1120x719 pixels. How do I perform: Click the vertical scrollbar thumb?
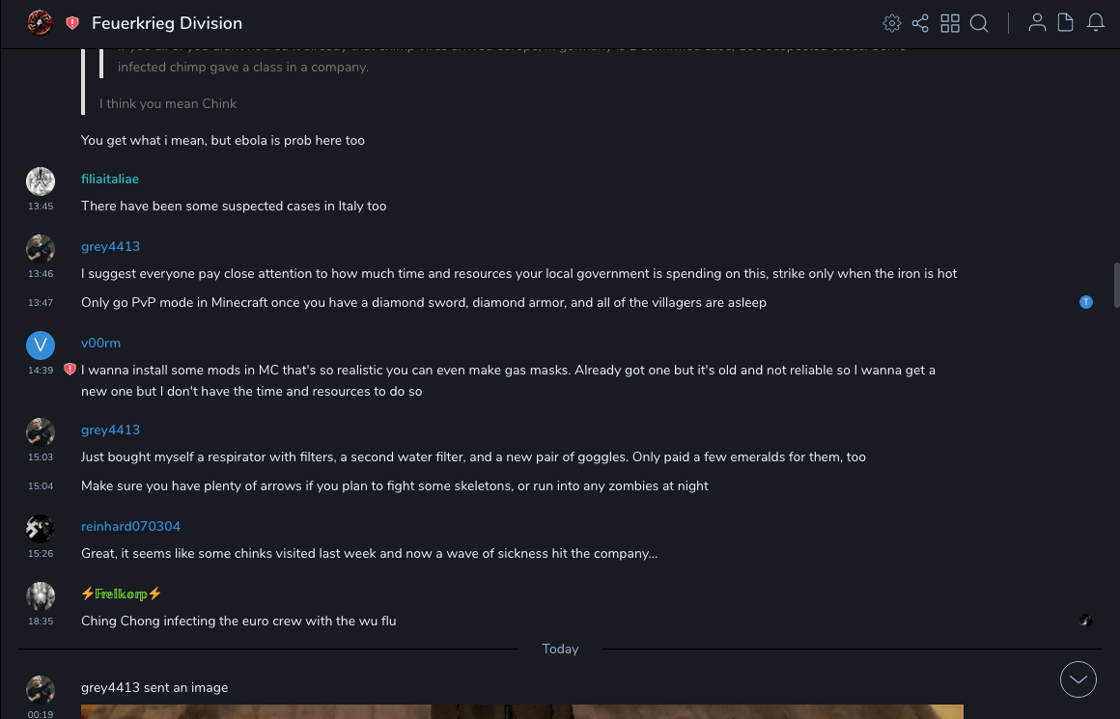coord(1116,285)
